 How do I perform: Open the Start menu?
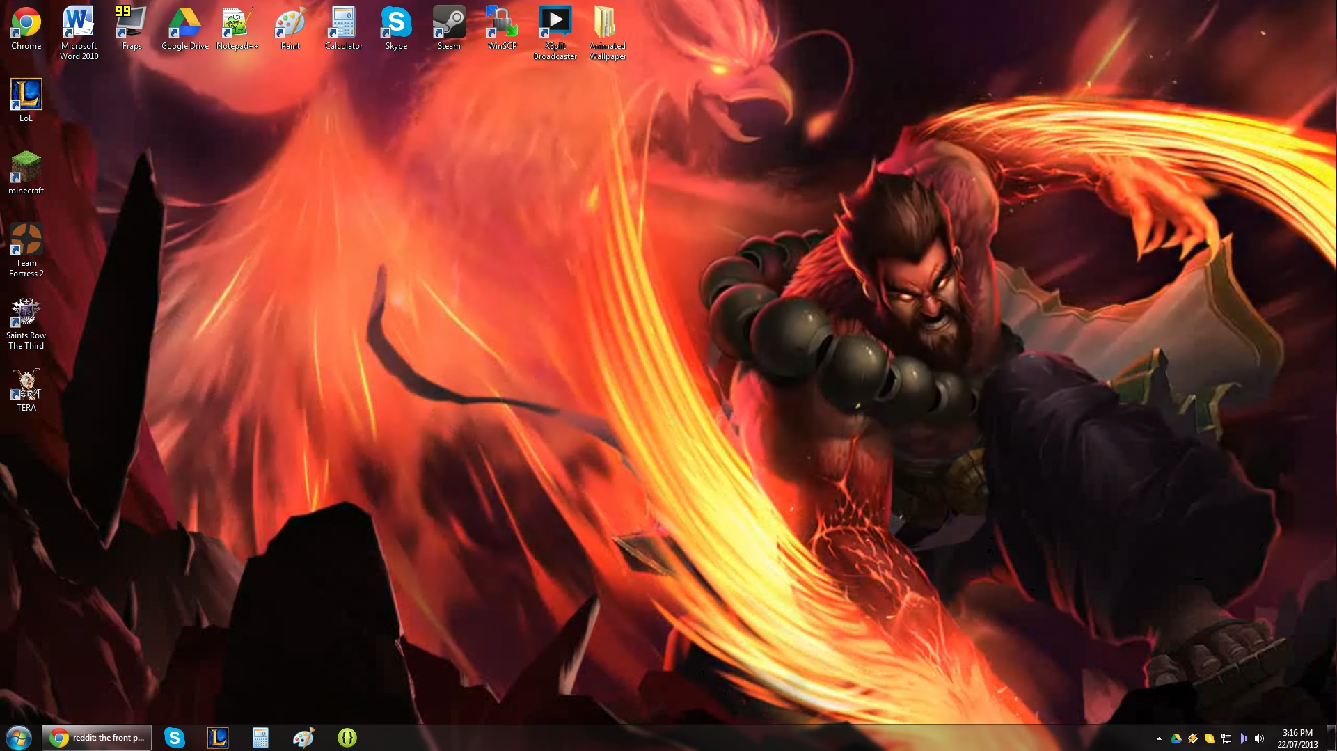tap(17, 737)
